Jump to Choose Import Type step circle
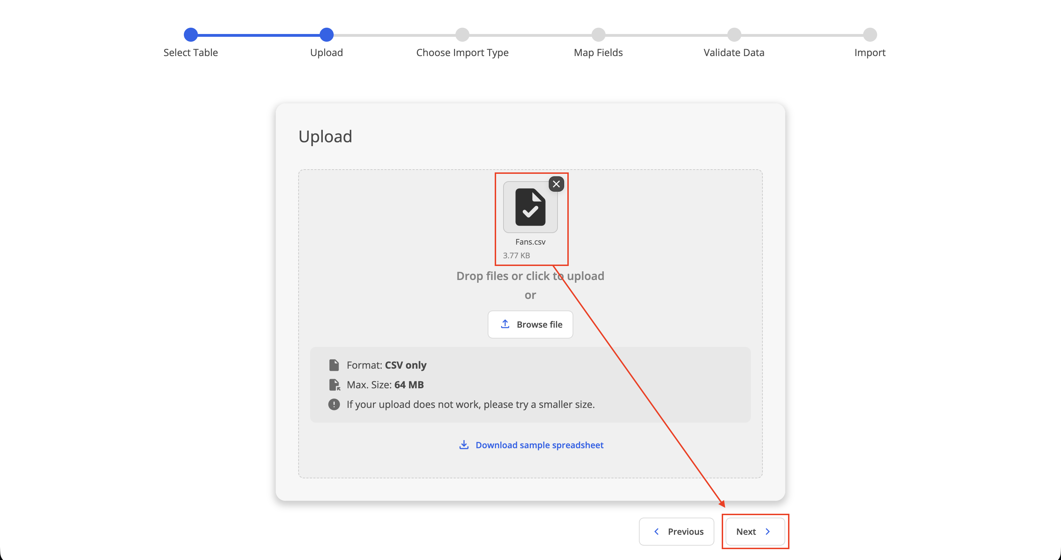Viewport: 1061px width, 560px height. tap(462, 35)
